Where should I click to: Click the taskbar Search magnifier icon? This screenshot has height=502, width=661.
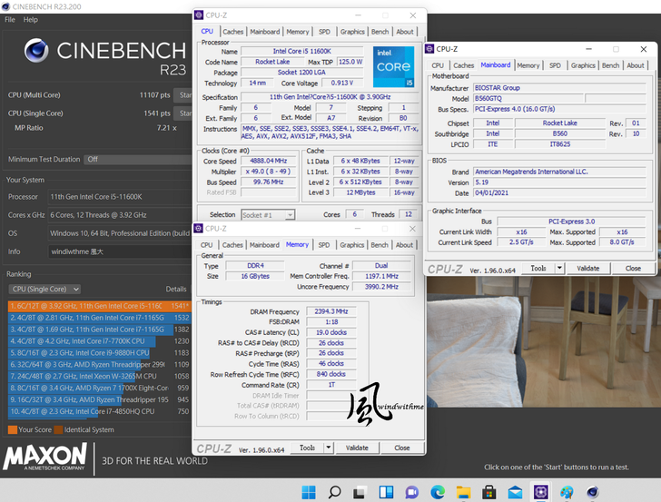(334, 492)
